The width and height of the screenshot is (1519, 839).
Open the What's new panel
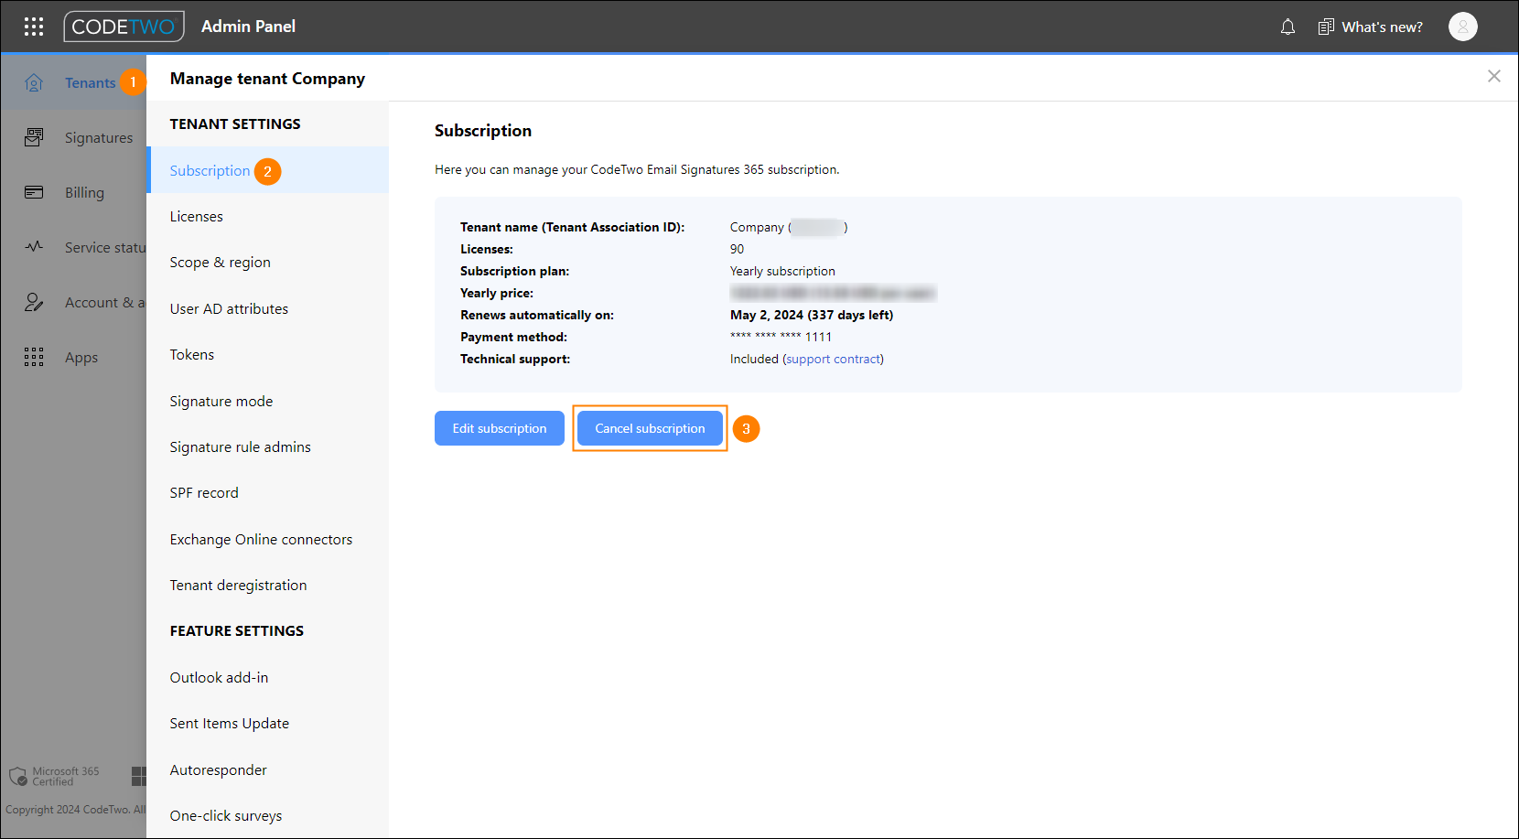(x=1371, y=27)
